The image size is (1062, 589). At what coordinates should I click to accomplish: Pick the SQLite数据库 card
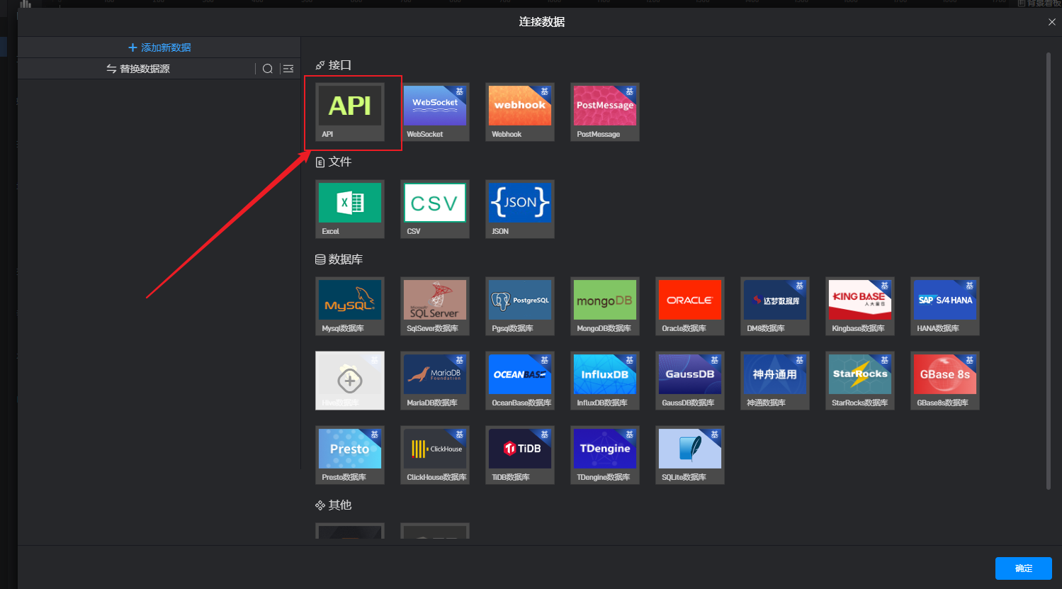click(690, 455)
